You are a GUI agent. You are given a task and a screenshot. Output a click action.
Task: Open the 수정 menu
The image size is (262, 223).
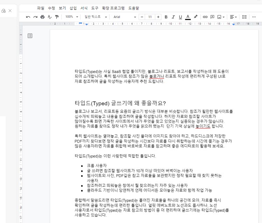[x=51, y=8]
